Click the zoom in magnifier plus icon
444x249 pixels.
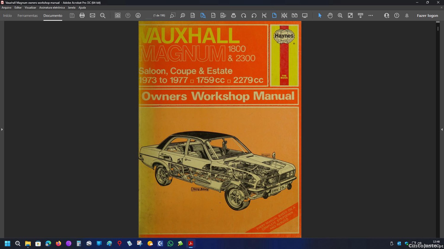coord(340,15)
